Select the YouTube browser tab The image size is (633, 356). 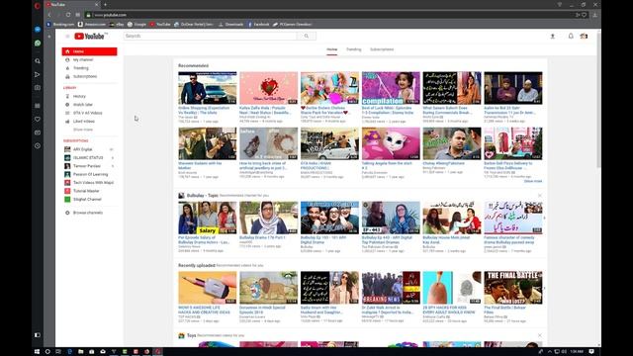72,4
